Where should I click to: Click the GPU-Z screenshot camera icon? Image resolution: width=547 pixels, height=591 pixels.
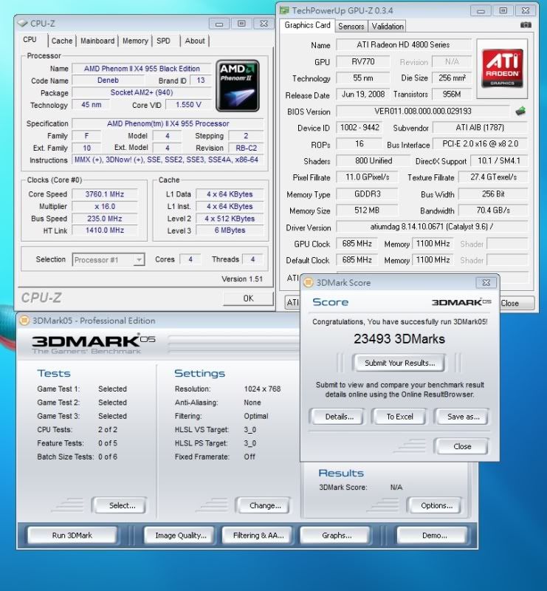pos(526,25)
